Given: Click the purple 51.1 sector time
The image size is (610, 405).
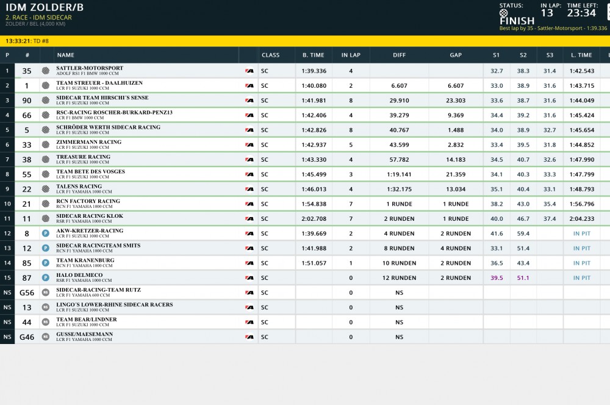Looking at the screenshot, I should coord(523,278).
